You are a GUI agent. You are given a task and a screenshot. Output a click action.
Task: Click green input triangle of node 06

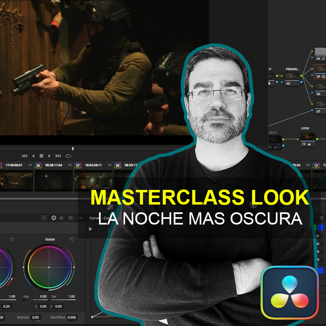312,86
